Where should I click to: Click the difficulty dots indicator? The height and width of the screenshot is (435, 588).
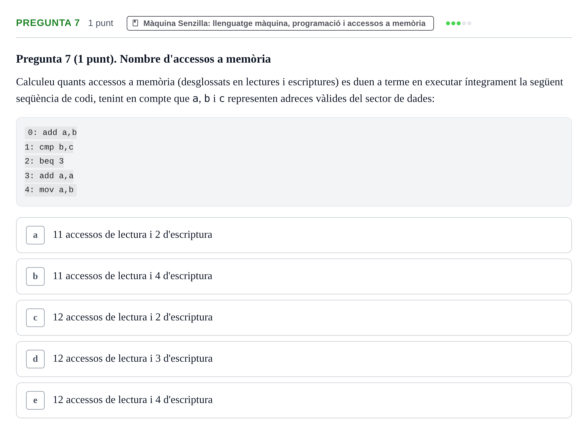coord(459,23)
